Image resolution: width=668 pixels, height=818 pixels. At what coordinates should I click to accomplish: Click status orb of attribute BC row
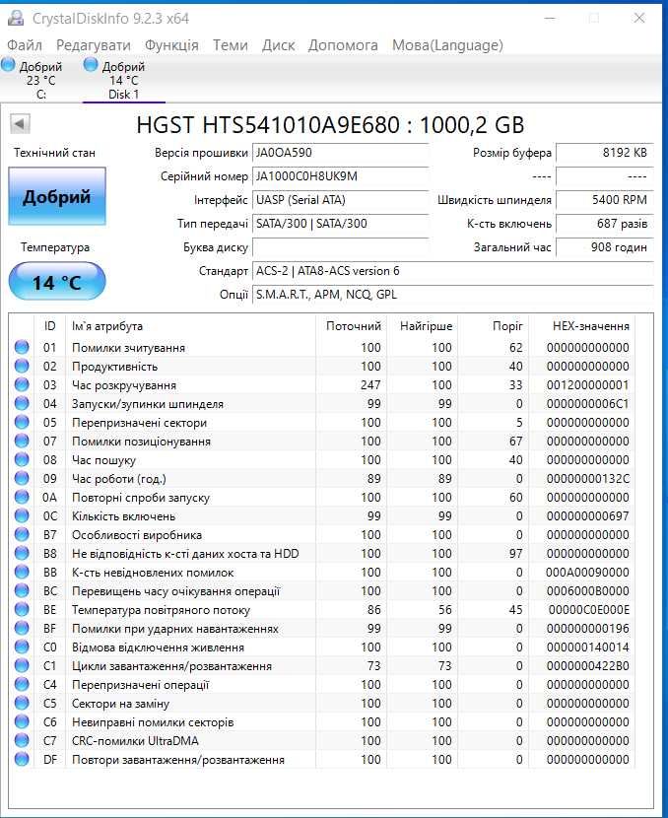[22, 590]
